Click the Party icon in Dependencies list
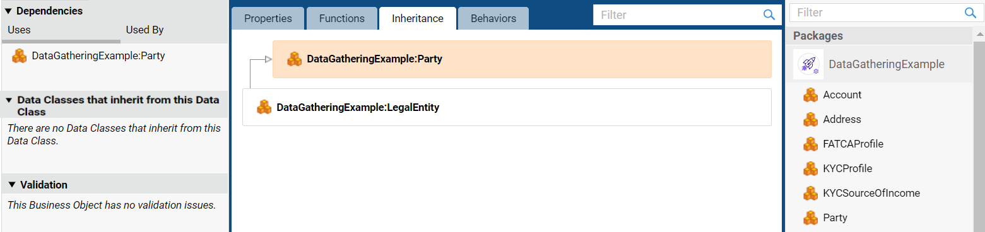Viewport: 985px width, 232px height. click(20, 56)
